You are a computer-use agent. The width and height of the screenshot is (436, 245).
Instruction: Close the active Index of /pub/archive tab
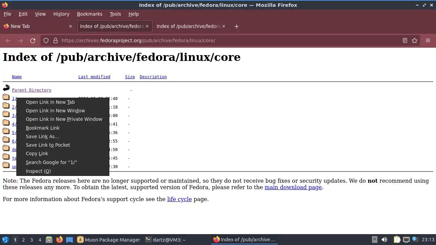click(147, 26)
